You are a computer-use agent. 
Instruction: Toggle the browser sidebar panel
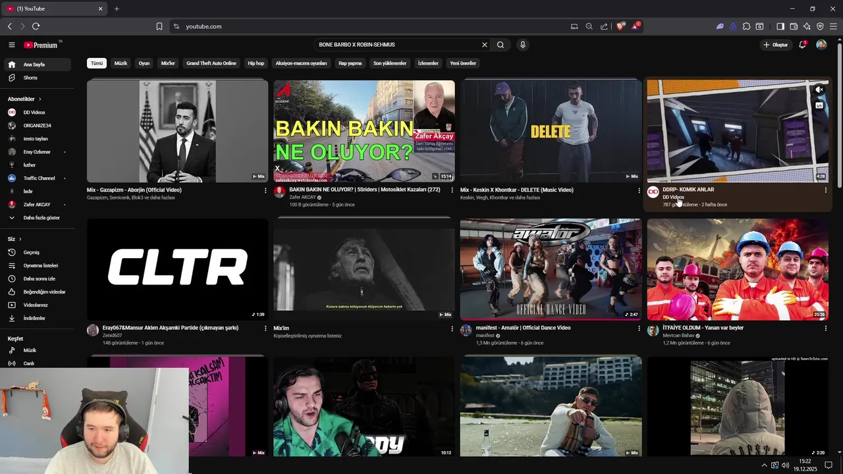pos(780,26)
